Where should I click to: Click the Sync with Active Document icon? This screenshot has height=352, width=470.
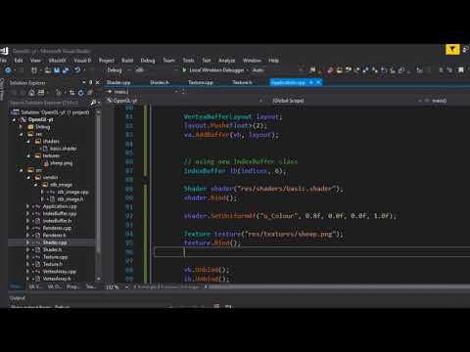(72, 93)
